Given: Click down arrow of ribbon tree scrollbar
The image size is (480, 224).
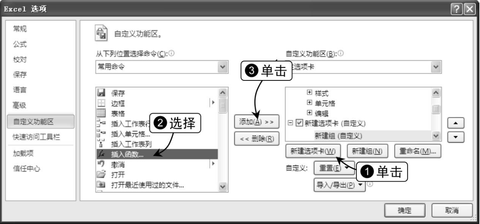Looking at the screenshot, I should [x=436, y=135].
